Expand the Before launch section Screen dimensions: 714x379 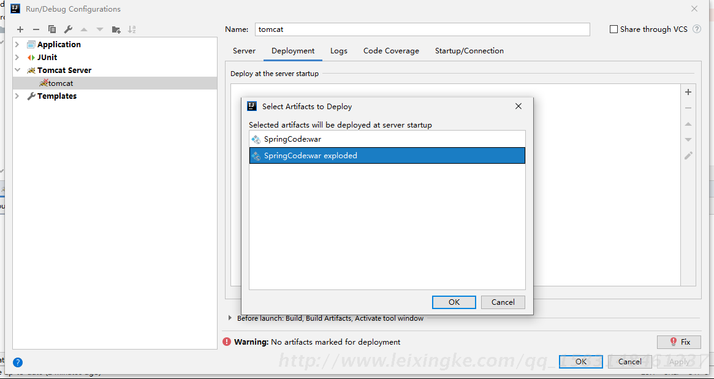[x=230, y=318]
